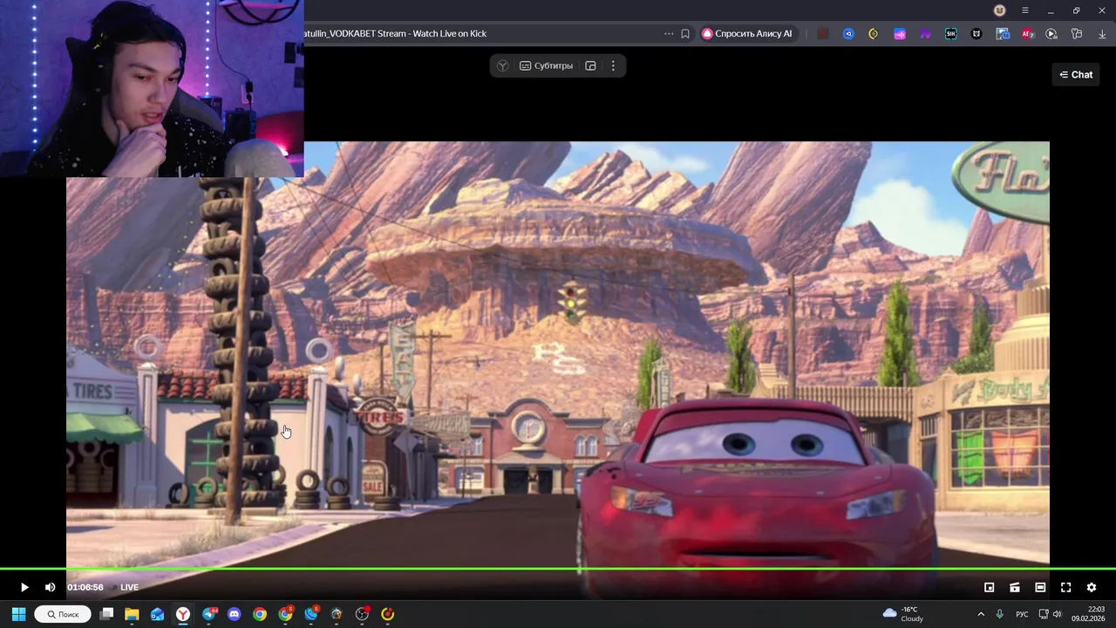1116x628 pixels.
Task: Switch input language from РУС
Action: [x=1022, y=614]
